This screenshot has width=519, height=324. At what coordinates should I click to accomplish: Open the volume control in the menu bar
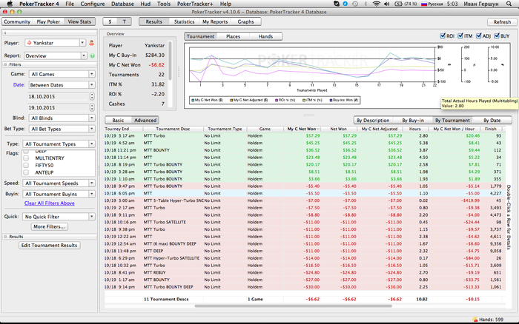[x=386, y=4]
